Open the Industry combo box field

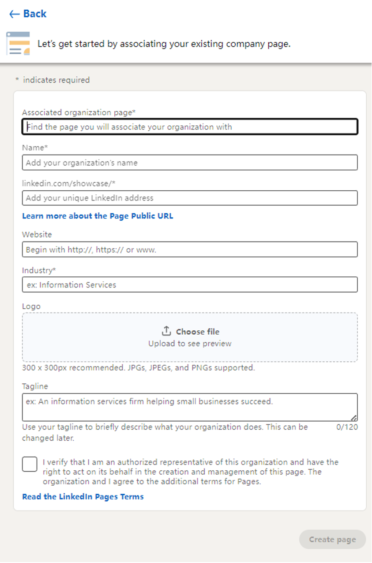[x=190, y=285]
